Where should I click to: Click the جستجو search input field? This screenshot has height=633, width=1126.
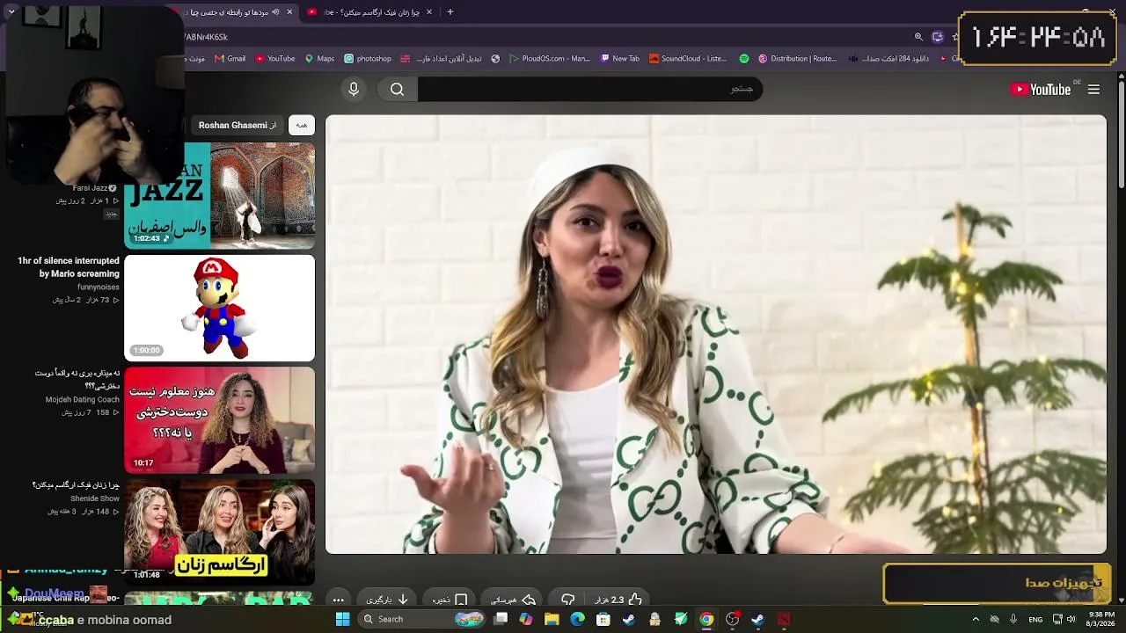tap(590, 89)
